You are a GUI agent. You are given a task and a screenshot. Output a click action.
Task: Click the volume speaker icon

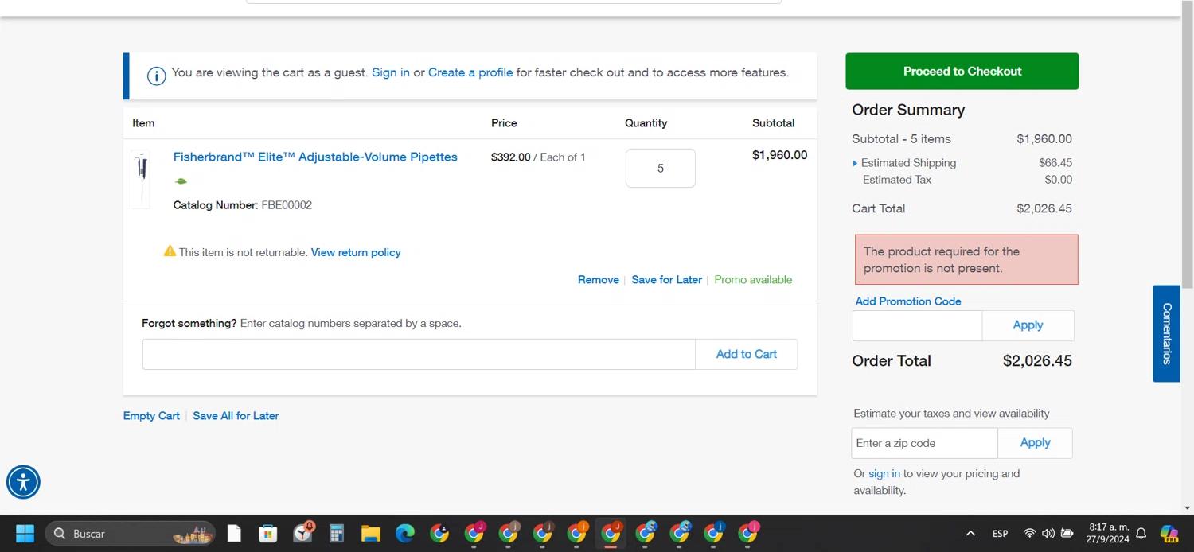coord(1048,534)
